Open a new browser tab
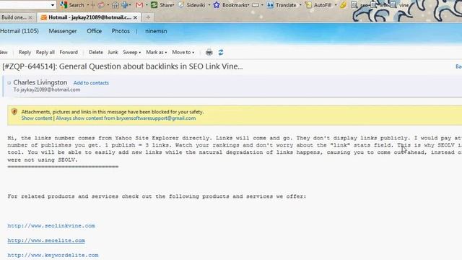This screenshot has height=260, width=462. click(148, 17)
